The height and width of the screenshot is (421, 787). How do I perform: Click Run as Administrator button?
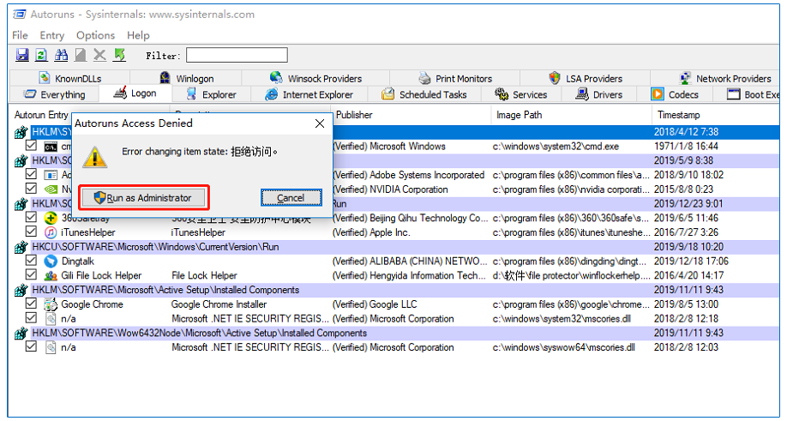point(143,198)
